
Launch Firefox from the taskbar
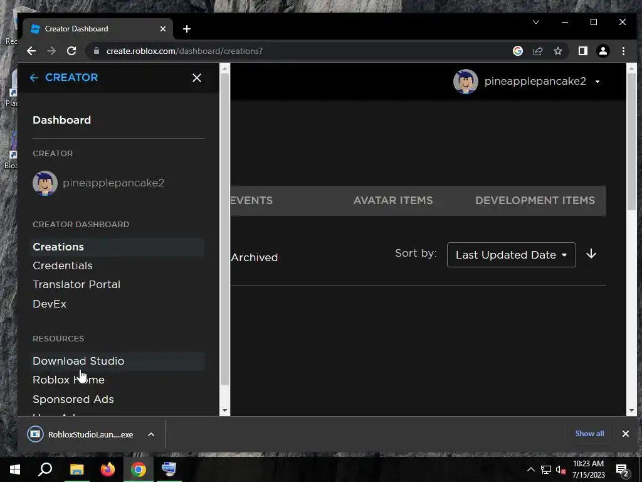pyautogui.click(x=108, y=469)
